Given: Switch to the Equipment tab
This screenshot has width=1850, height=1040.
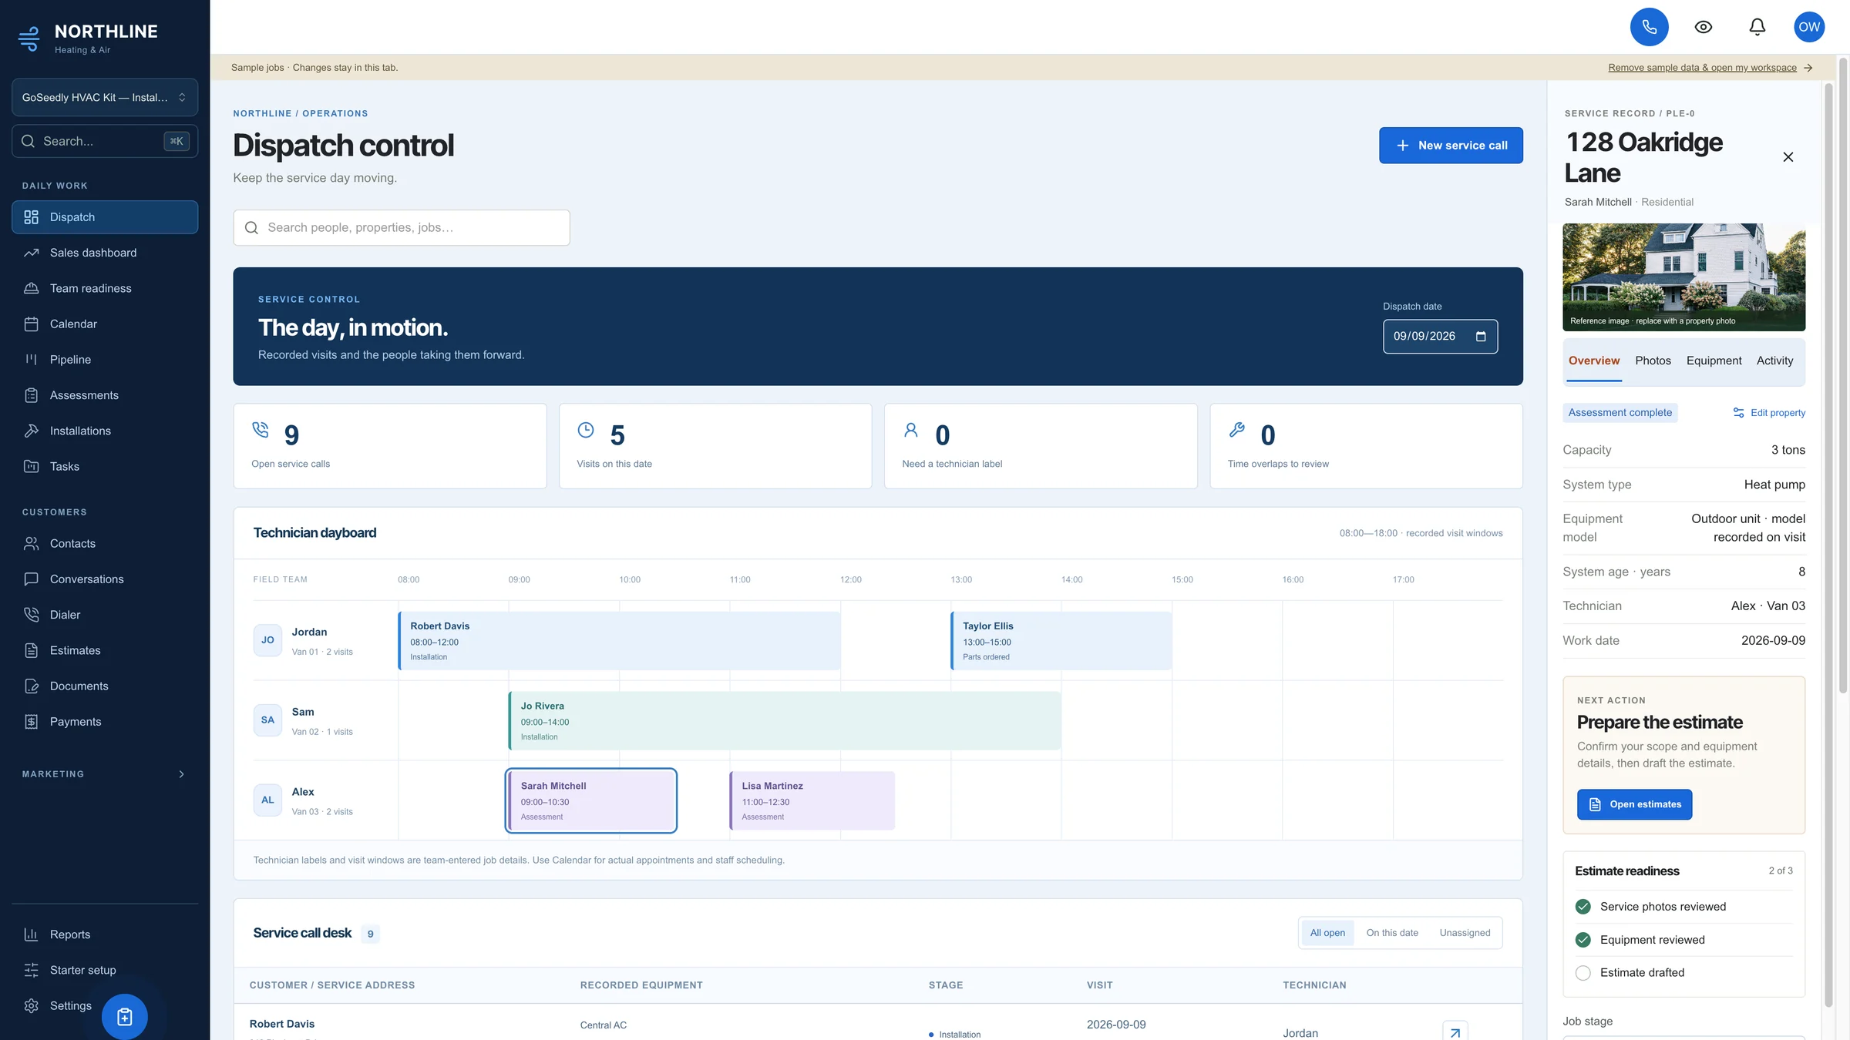Looking at the screenshot, I should [x=1714, y=361].
